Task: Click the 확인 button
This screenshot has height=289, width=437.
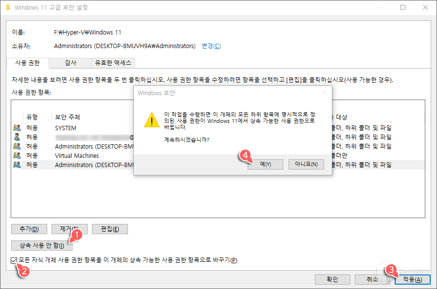Action: pos(332,279)
